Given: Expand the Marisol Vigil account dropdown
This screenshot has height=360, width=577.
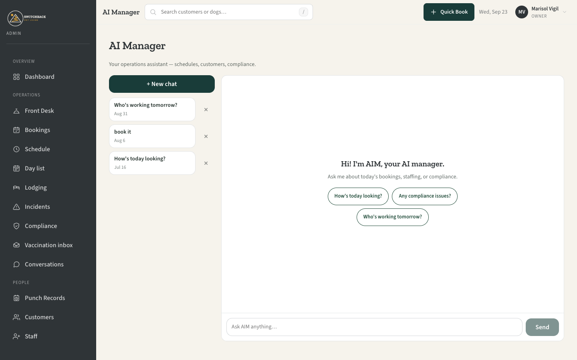Looking at the screenshot, I should [x=565, y=12].
